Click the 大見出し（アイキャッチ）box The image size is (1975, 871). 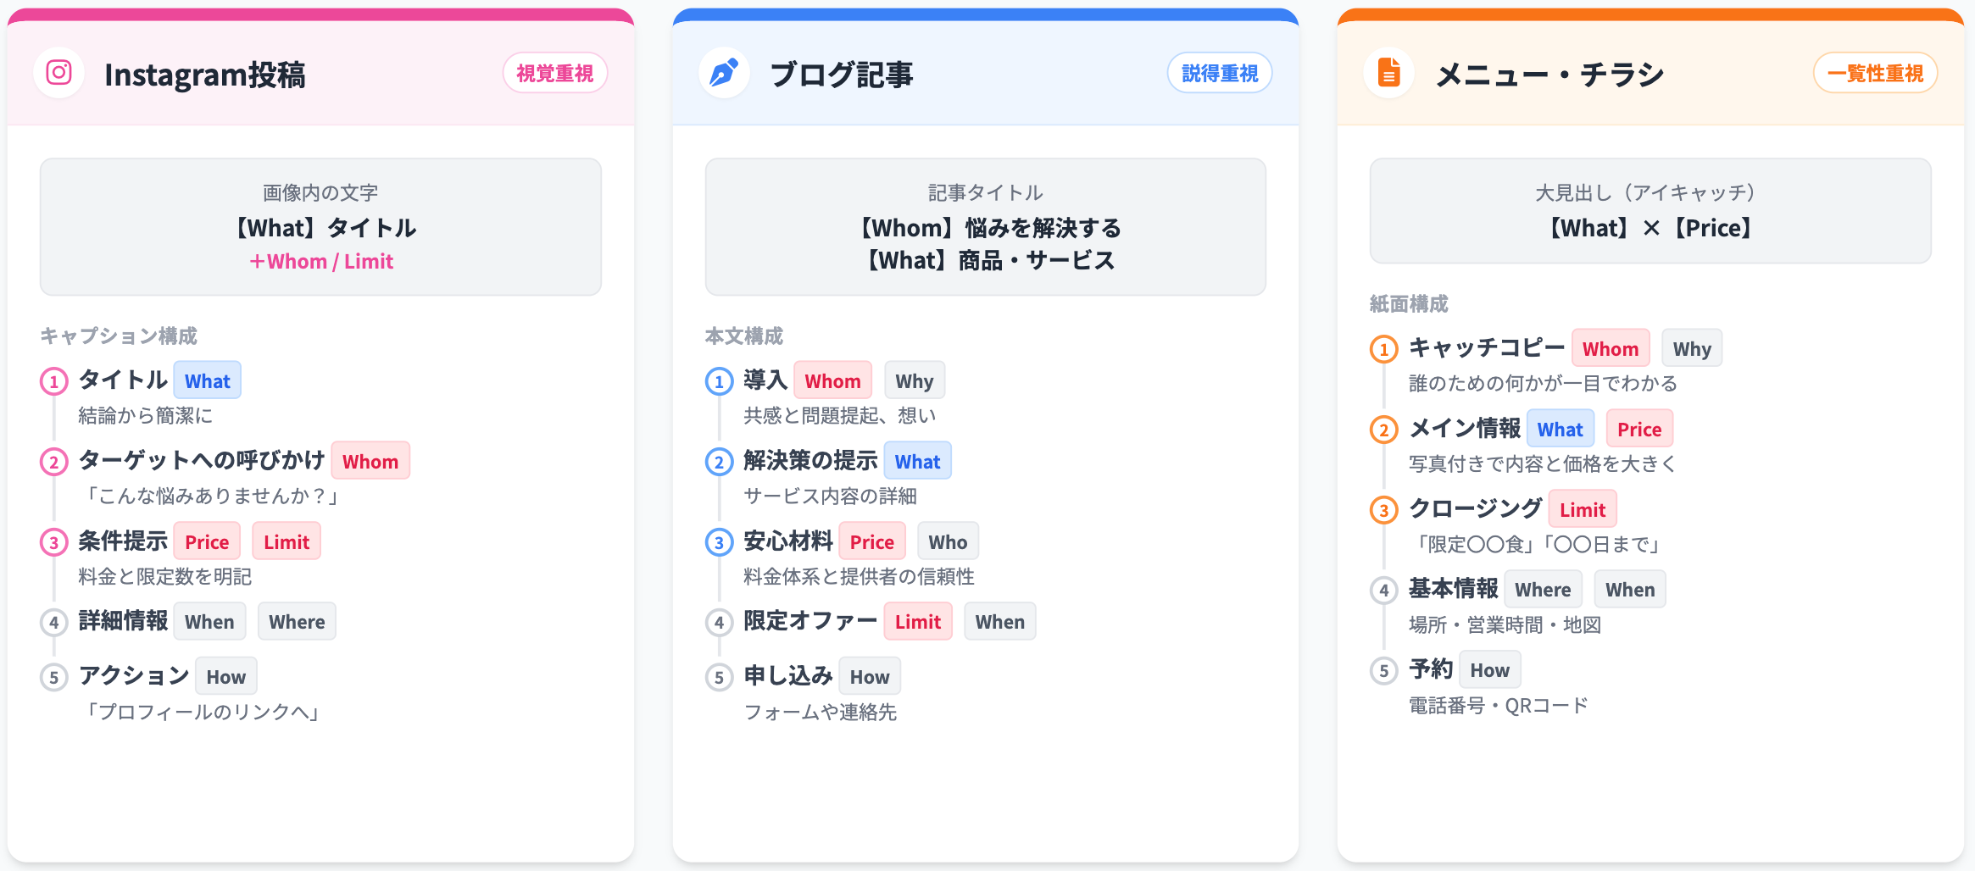click(x=1650, y=211)
